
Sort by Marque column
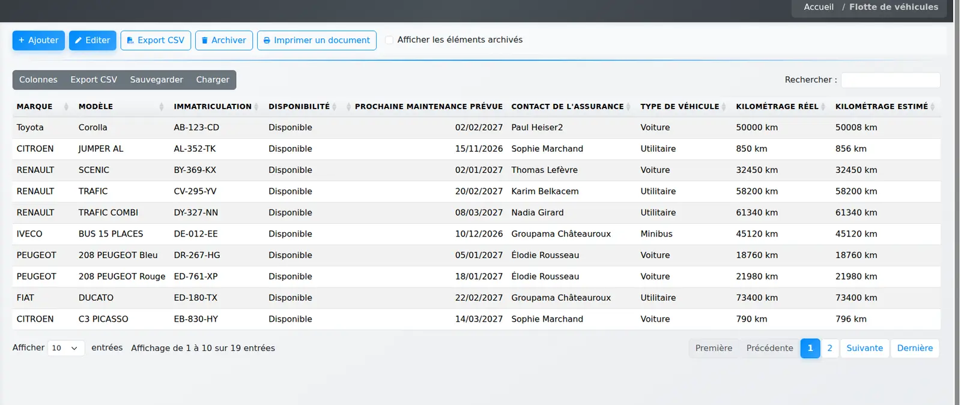pos(43,106)
